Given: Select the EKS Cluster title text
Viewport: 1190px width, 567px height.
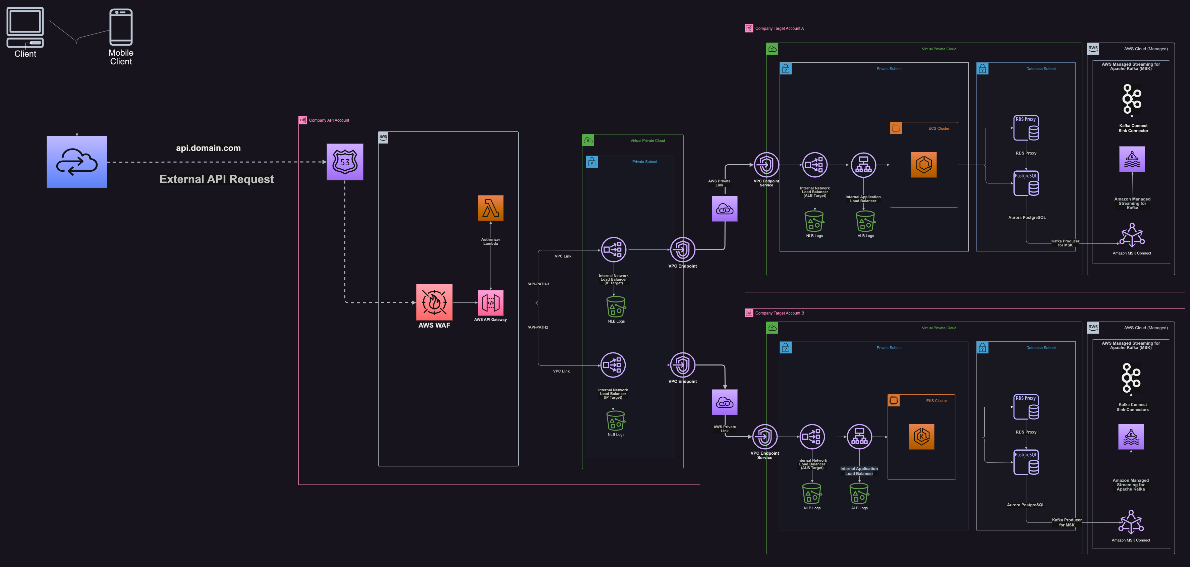Looking at the screenshot, I should 937,401.
